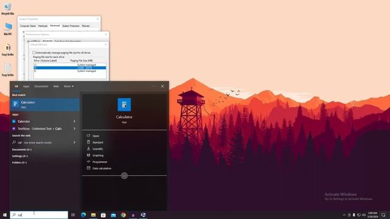Select the last System managed drive row
The height and width of the screenshot is (219, 390).
point(70,71)
